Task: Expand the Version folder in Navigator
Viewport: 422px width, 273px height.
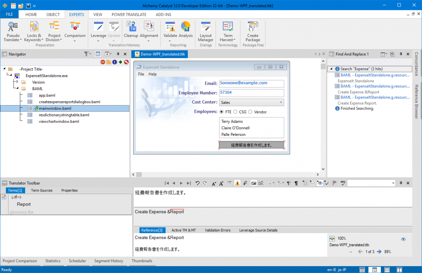Action: coord(17,82)
